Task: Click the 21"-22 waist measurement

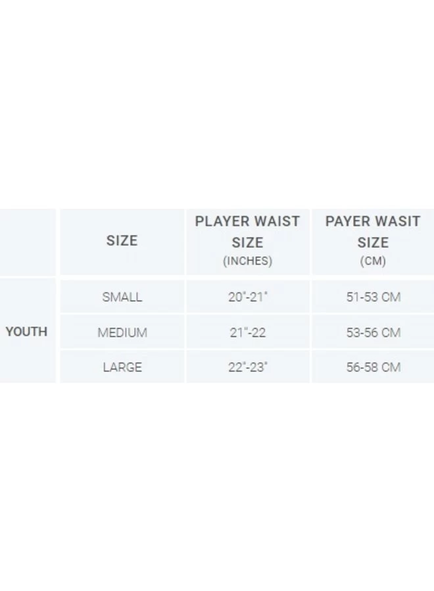Action: [x=248, y=332]
